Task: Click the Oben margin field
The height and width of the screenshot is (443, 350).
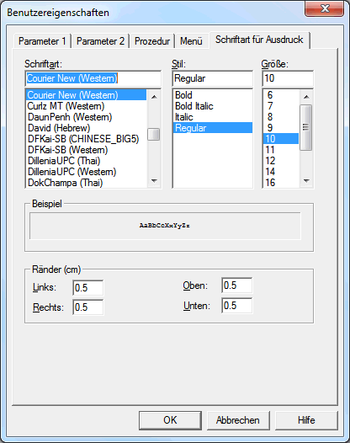Action: coord(236,286)
